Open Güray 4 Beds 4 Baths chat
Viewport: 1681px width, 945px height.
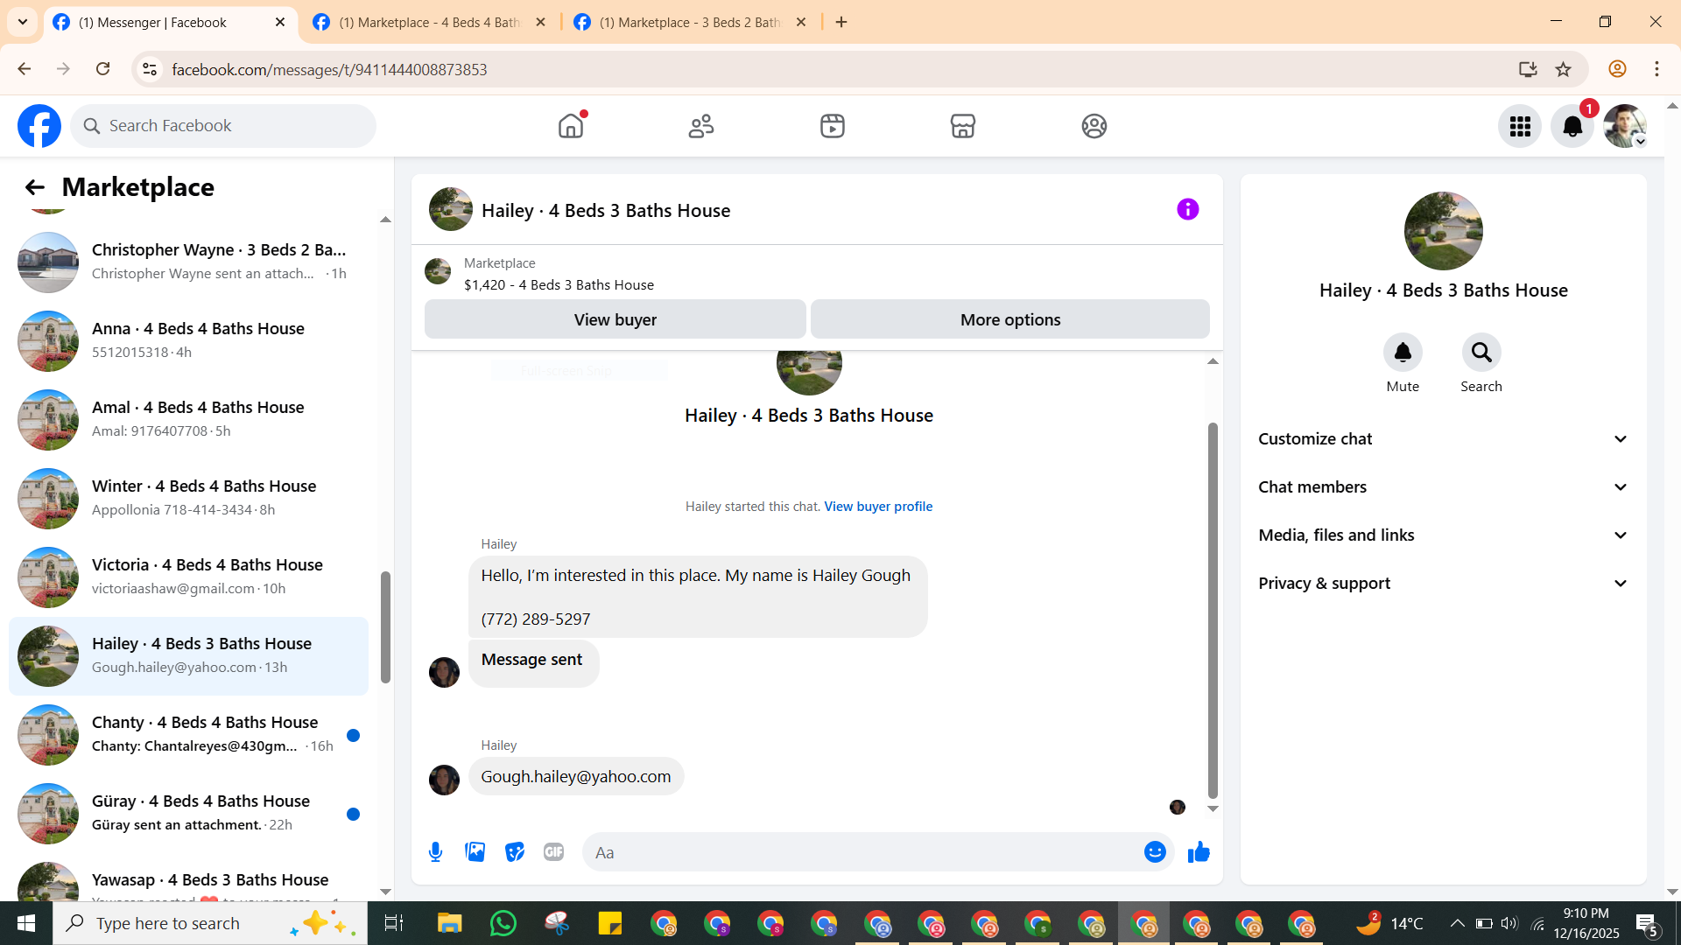pos(188,814)
